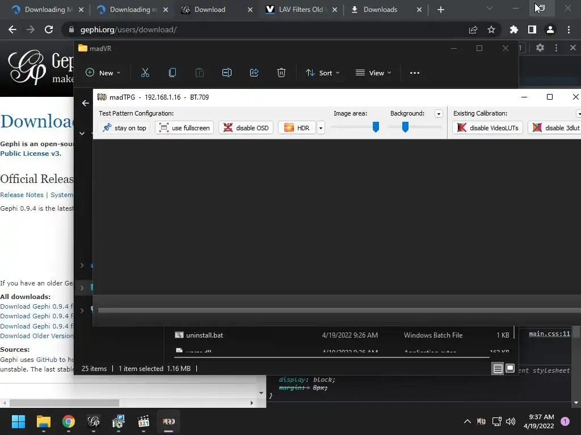The height and width of the screenshot is (435, 581).
Task: Open a new Chrome tab
Action: coord(440,10)
